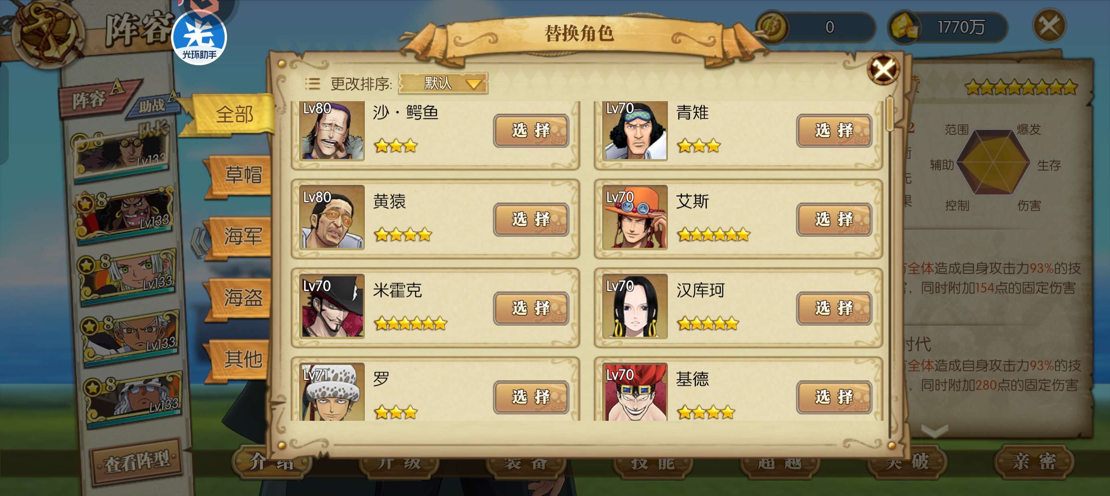Expand details with the bottom-right down chevron
1110x496 pixels.
tap(934, 430)
